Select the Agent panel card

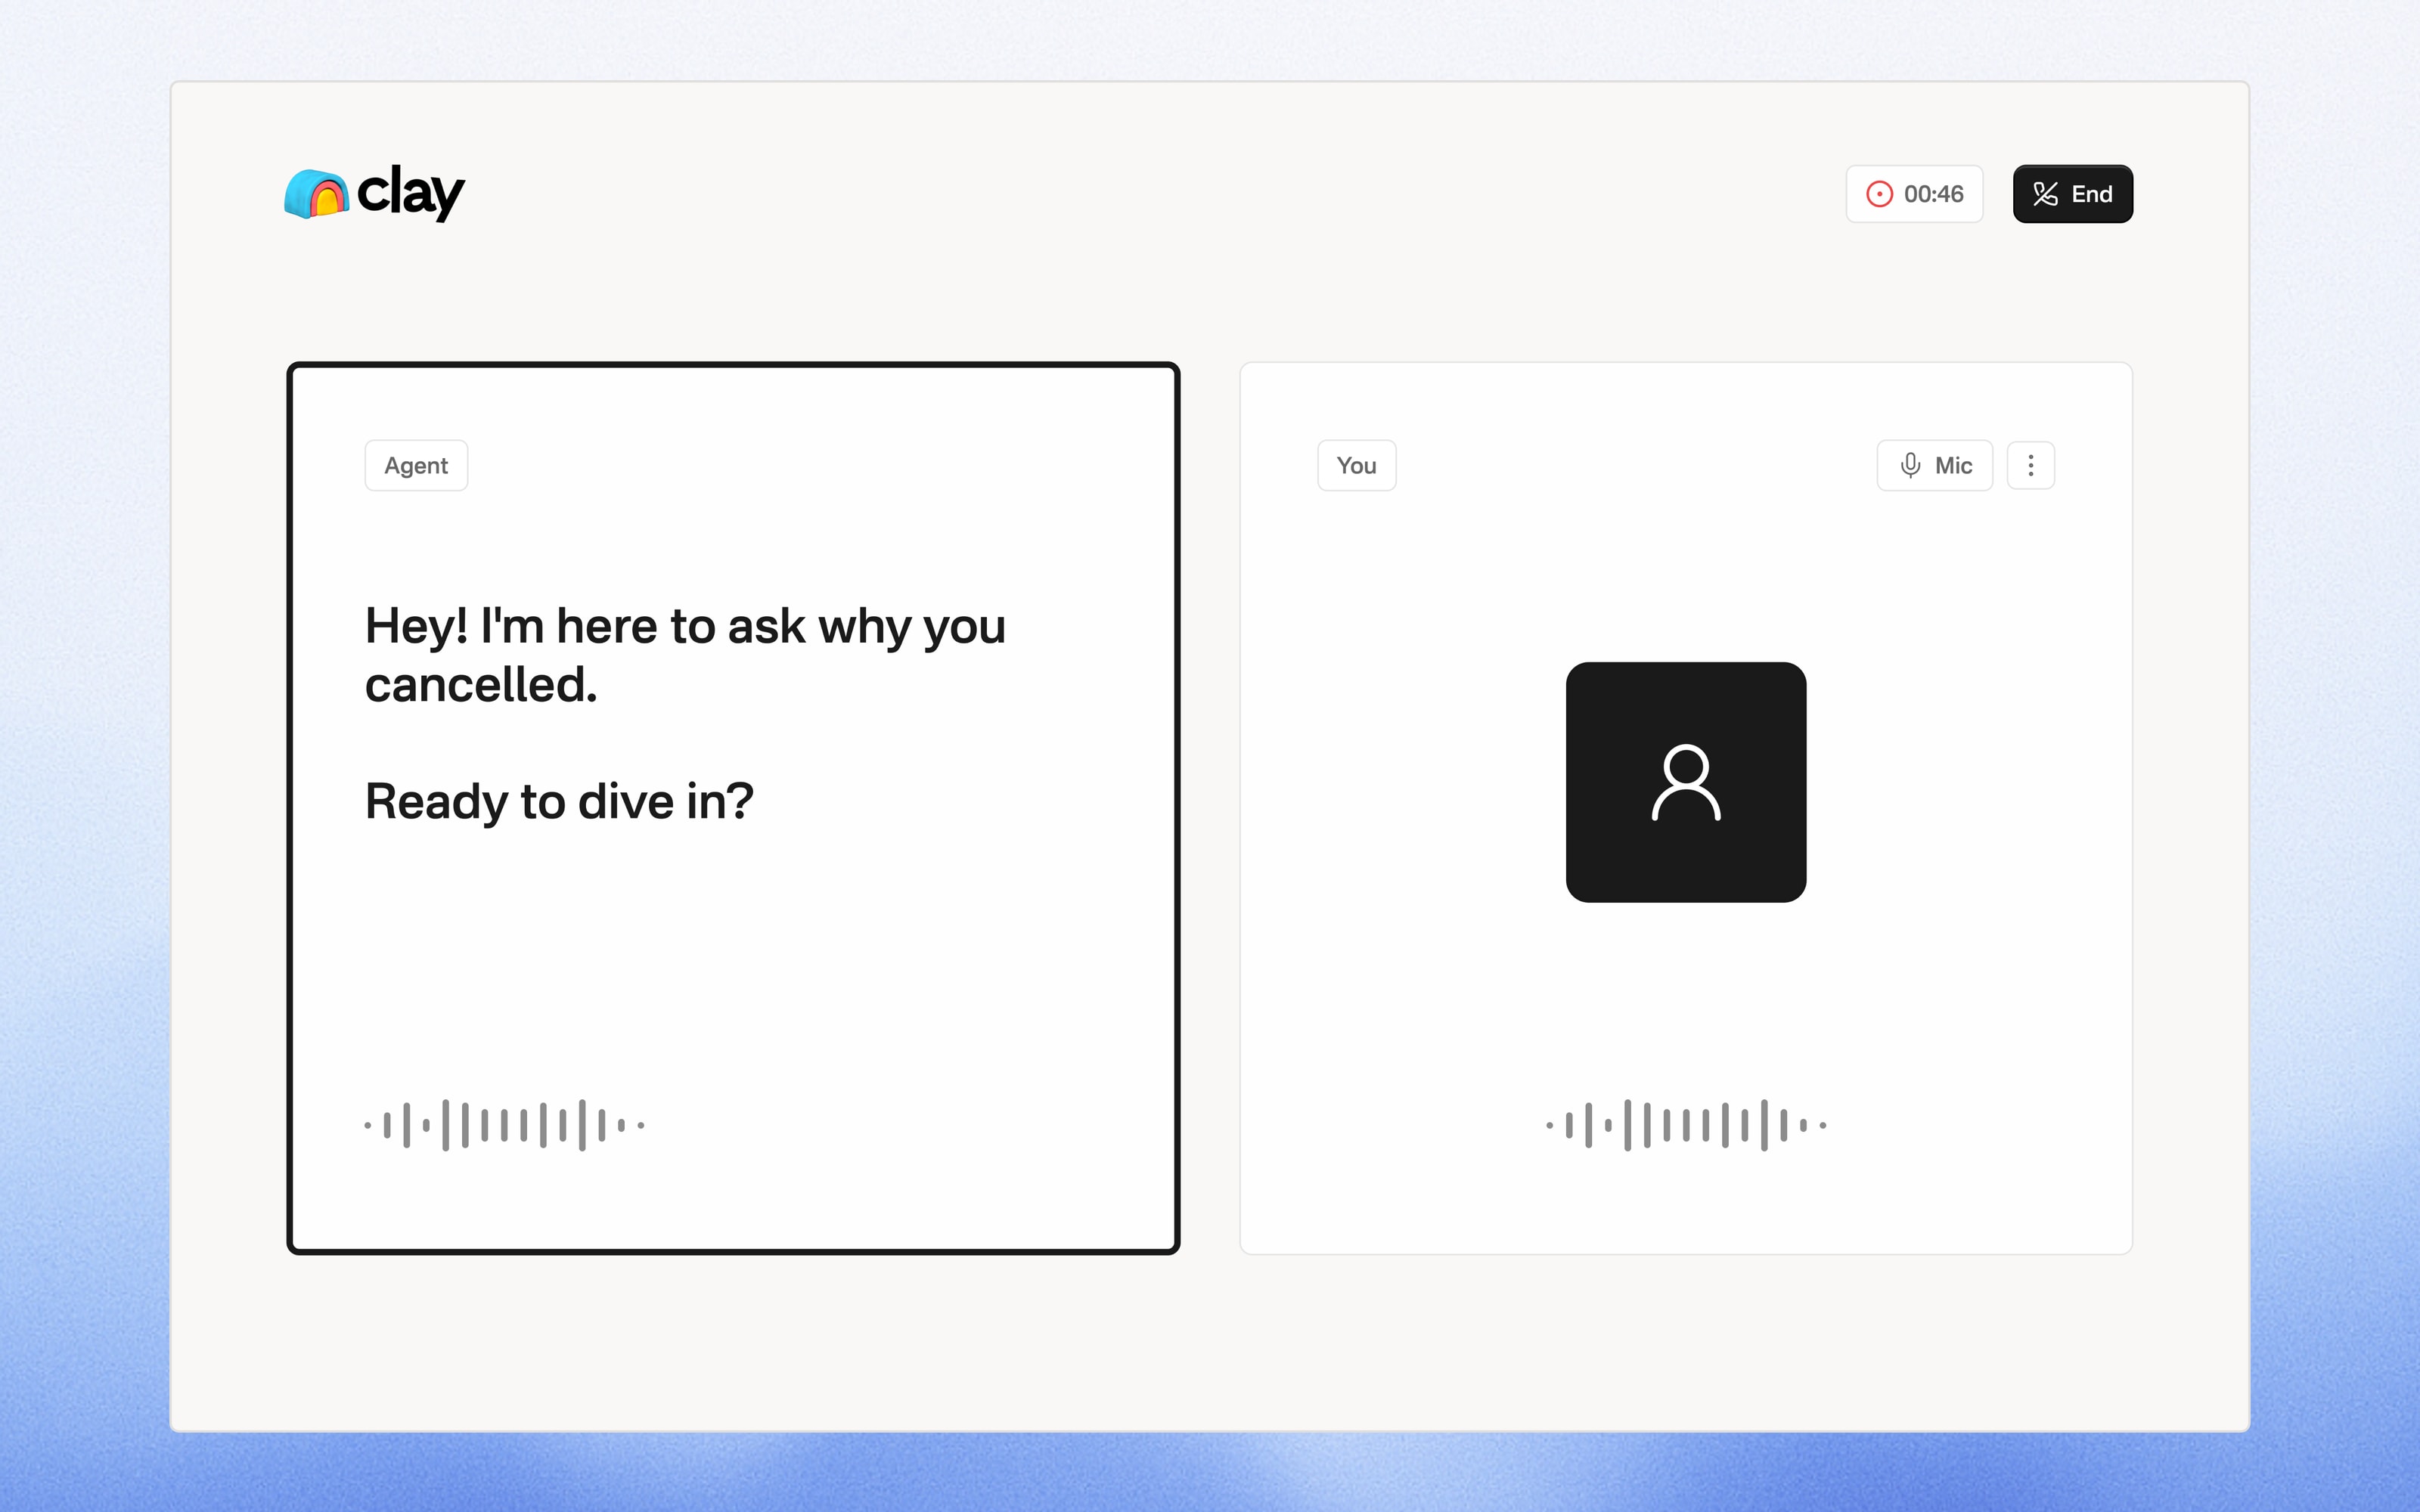[733, 808]
